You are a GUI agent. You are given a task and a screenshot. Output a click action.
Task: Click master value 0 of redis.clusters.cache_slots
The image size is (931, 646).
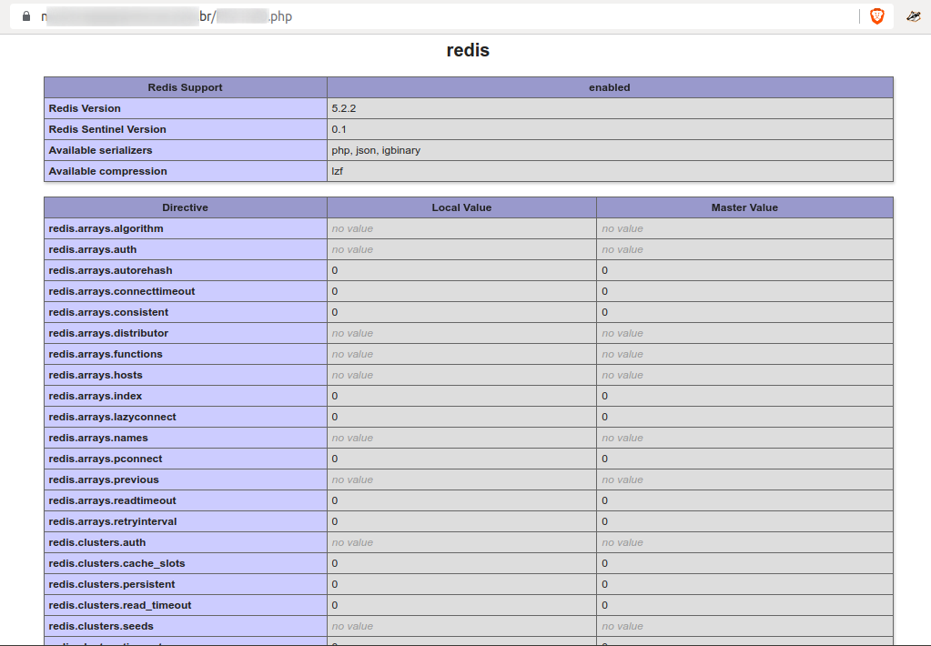[x=604, y=563]
